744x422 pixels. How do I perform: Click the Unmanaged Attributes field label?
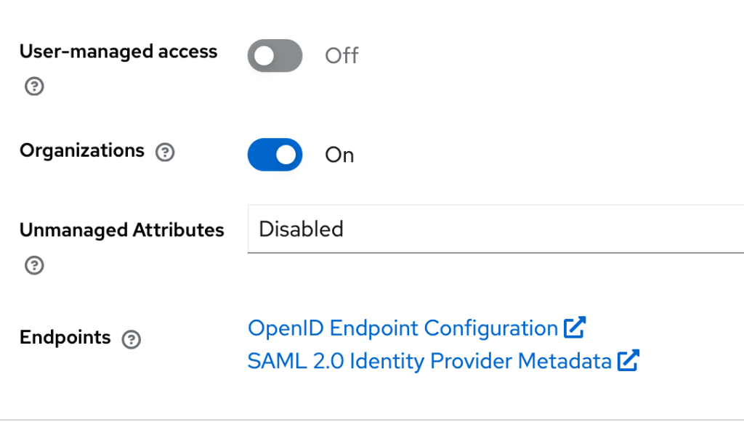(121, 230)
